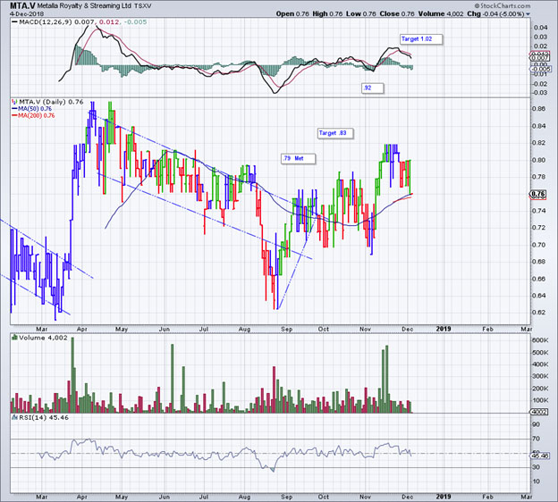Click the RSI value tag 45.46

tap(541, 456)
